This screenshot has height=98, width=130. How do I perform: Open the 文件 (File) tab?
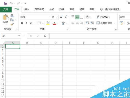pos(6,9)
